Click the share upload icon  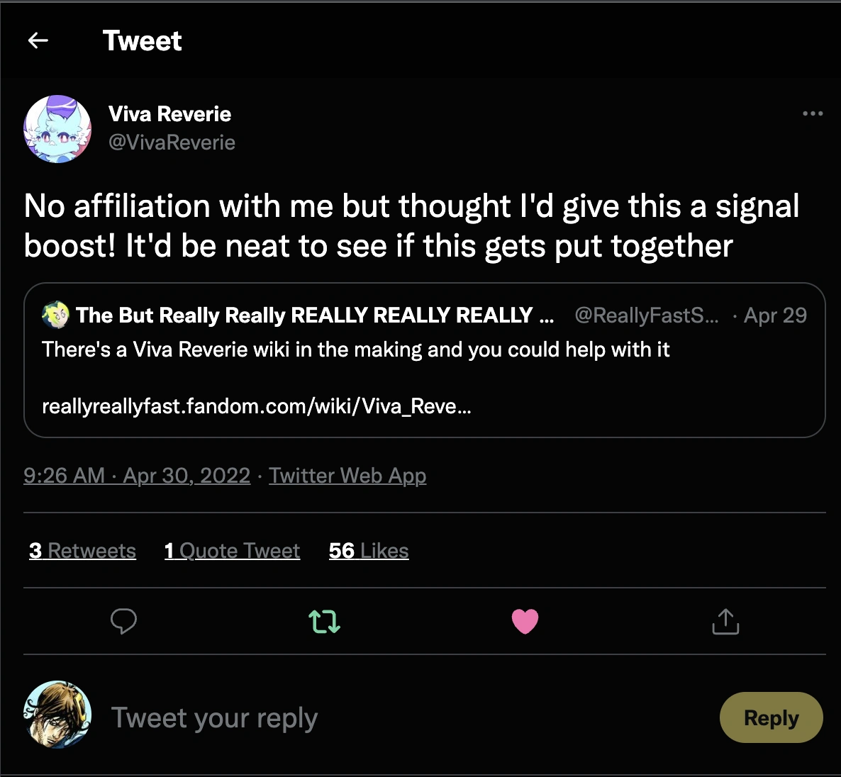point(725,622)
